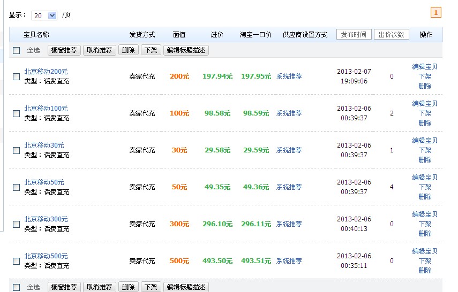Image resolution: width=458 pixels, height=292 pixels.
Task: Open the items-per-page dropdown showing 20
Action: coord(44,16)
